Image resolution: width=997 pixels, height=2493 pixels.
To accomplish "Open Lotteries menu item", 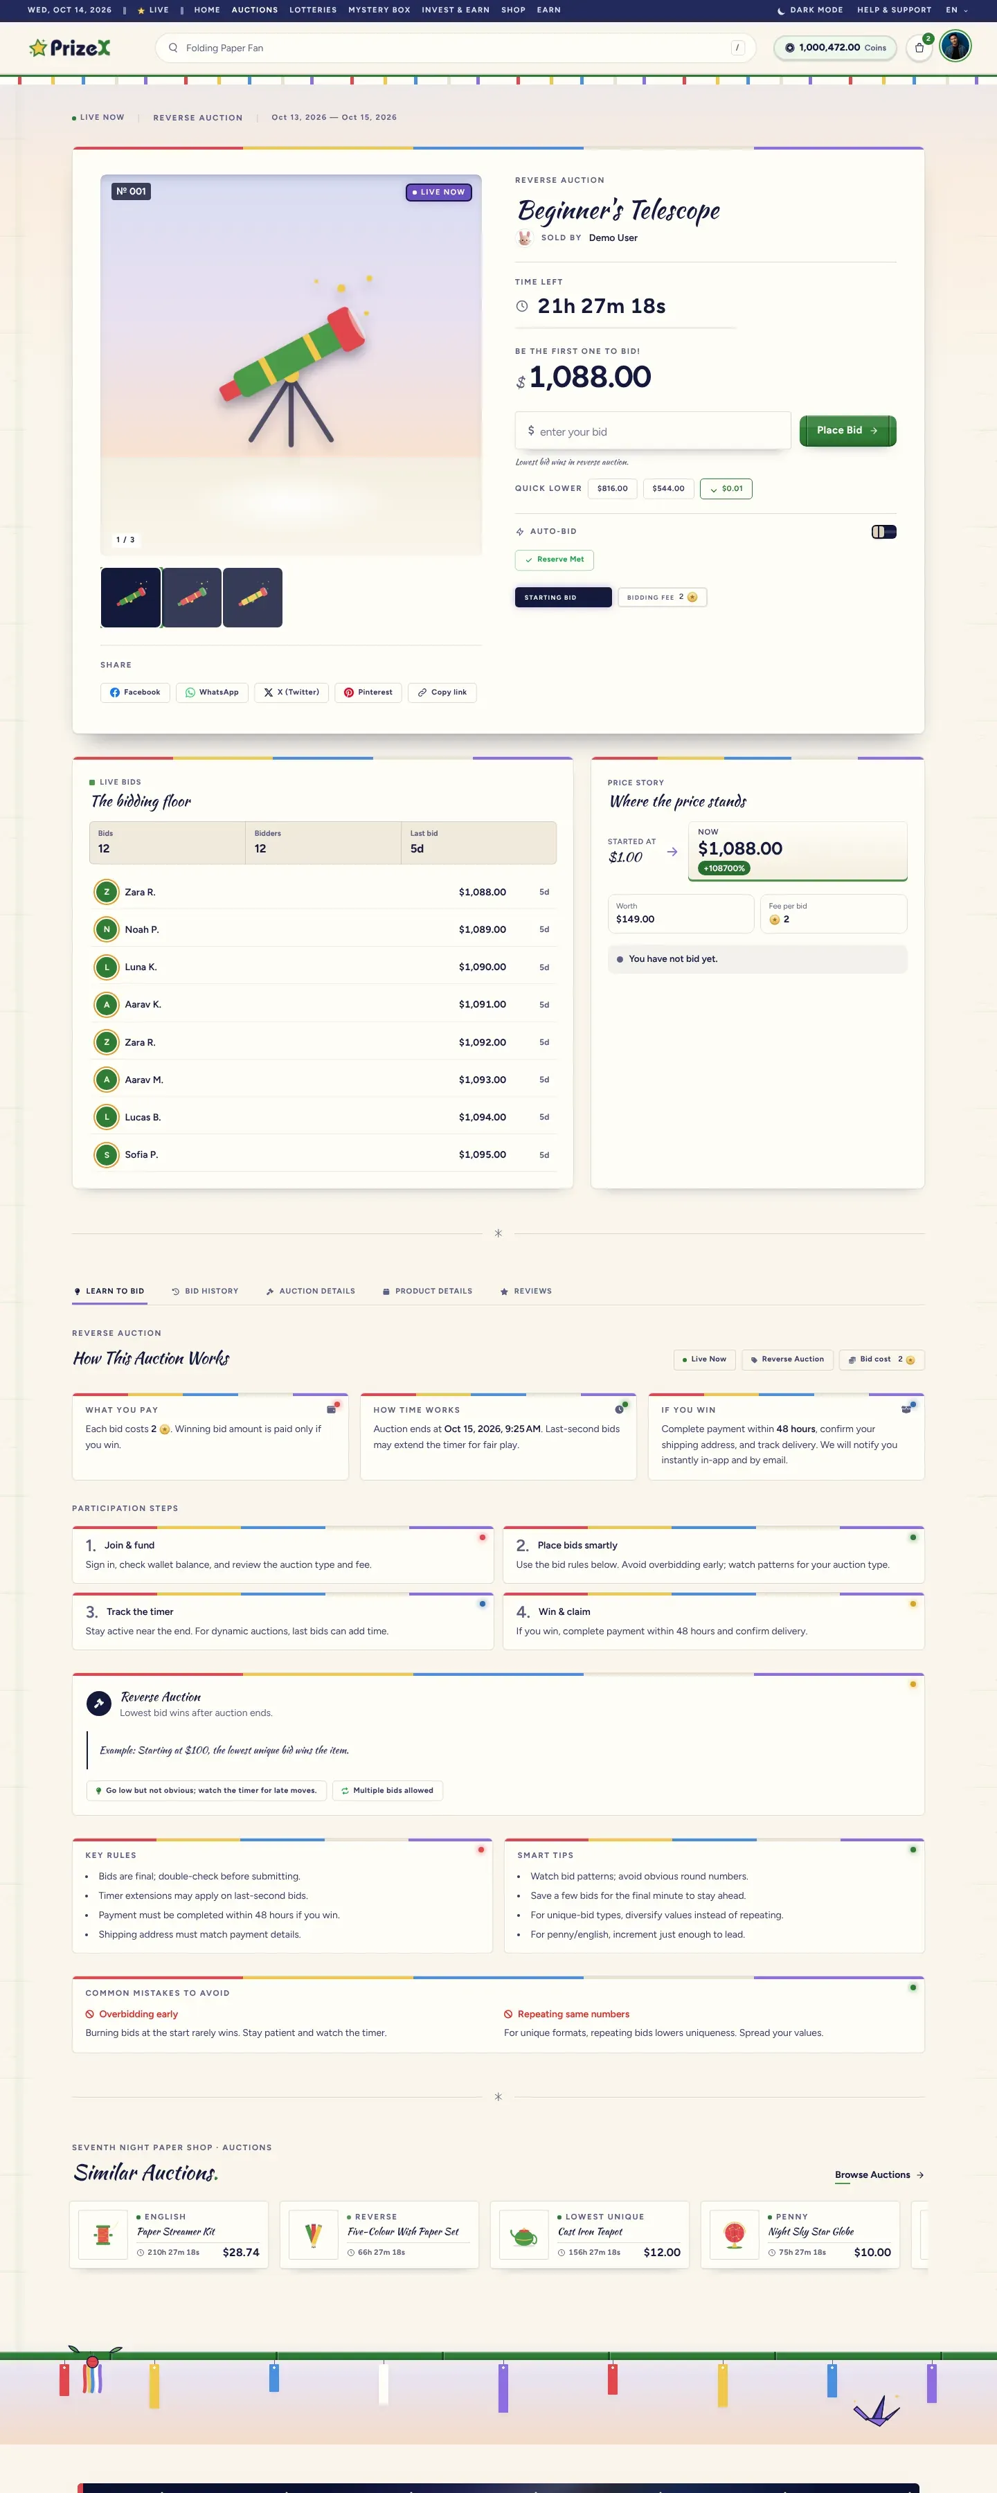I will [x=313, y=10].
